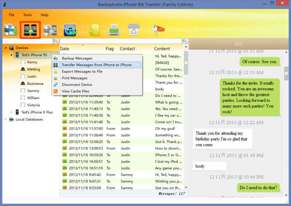Image resolution: width=291 pixels, height=206 pixels.
Task: Select the 2013/11/18 9:47:31 message to Sammy
Action: point(122,181)
